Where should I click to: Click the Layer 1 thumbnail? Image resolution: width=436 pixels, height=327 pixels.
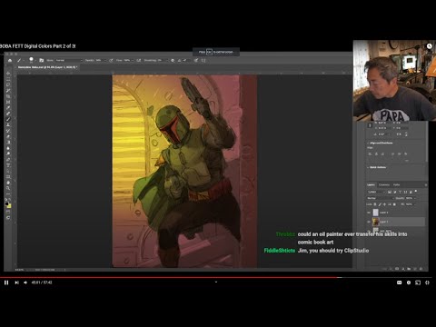[x=375, y=222]
